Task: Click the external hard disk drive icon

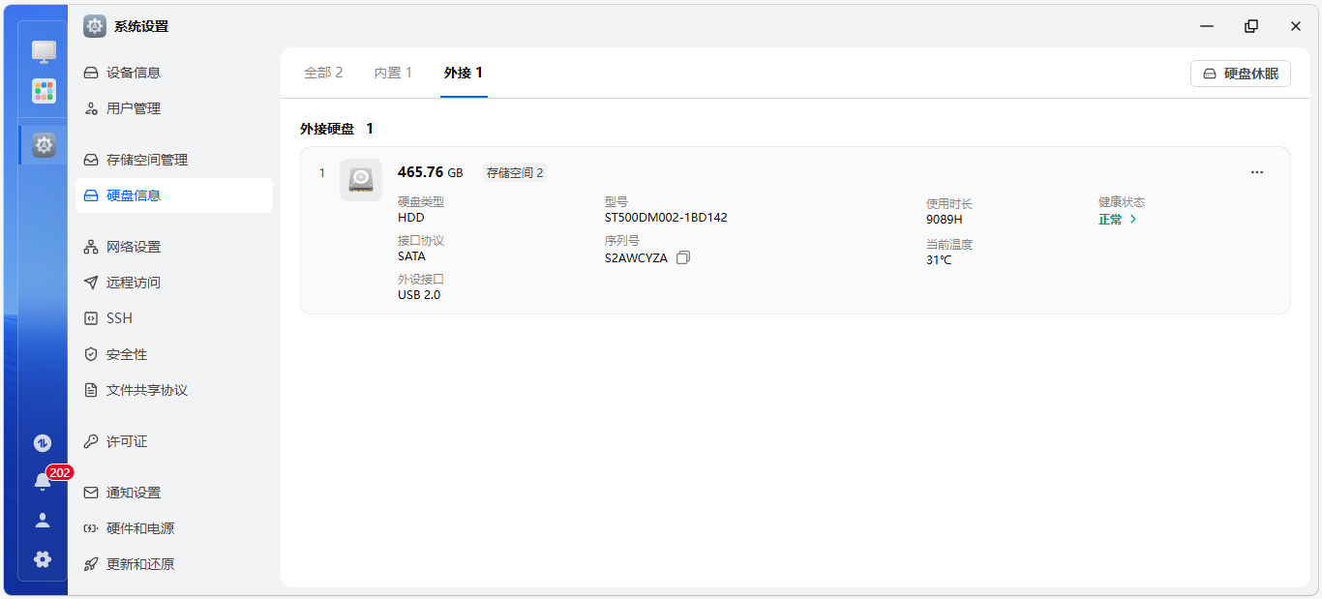Action: click(361, 180)
